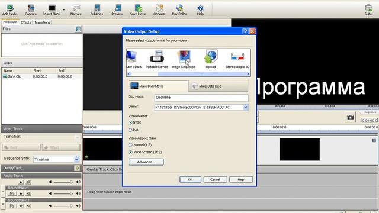Click the 0:00:02.0 mark on timeline ruler

pyautogui.click(x=280, y=127)
